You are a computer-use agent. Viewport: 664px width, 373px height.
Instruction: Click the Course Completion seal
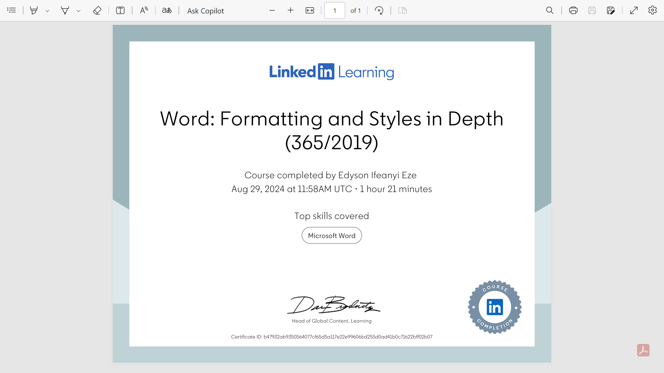click(x=495, y=307)
